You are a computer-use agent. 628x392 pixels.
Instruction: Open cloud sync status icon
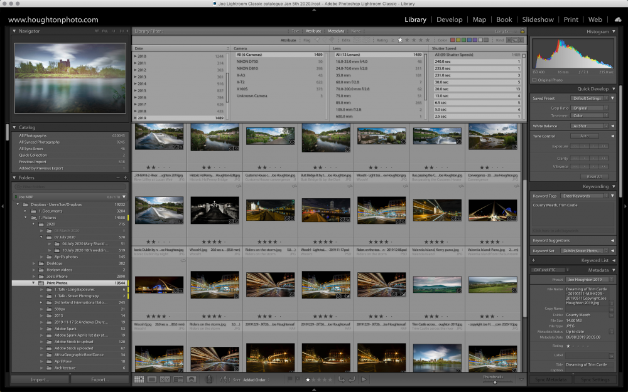pos(618,19)
